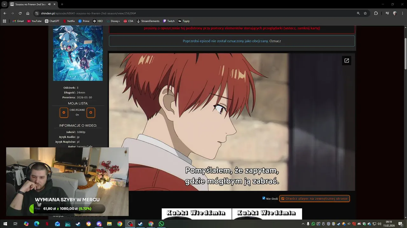The image size is (407, 228).
Task: Click the browser home icon
Action: pyautogui.click(x=28, y=13)
